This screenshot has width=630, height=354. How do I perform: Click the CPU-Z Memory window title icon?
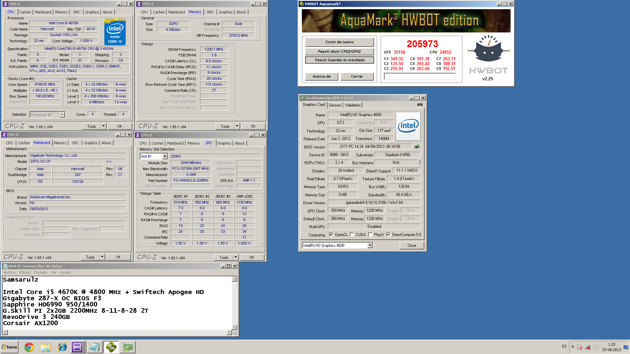[x=139, y=4]
